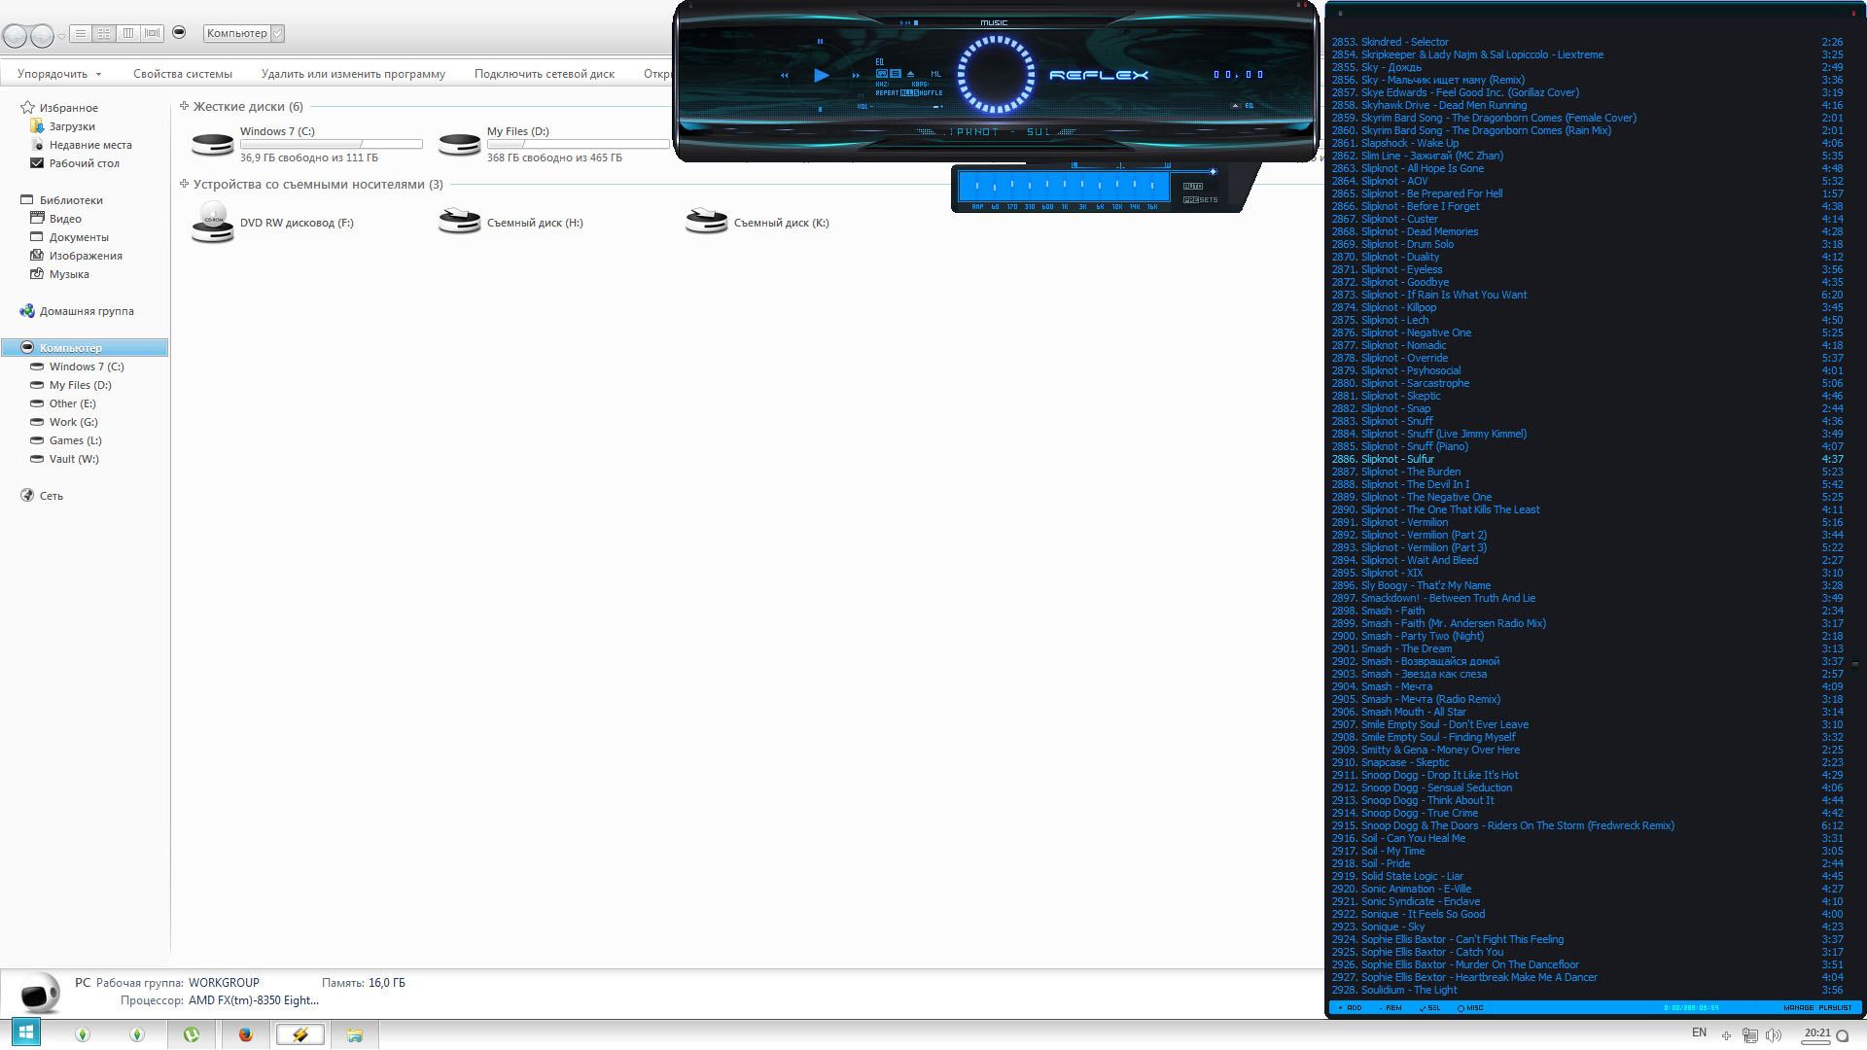Select track 2870 Slipknot - Duality

(1587, 257)
